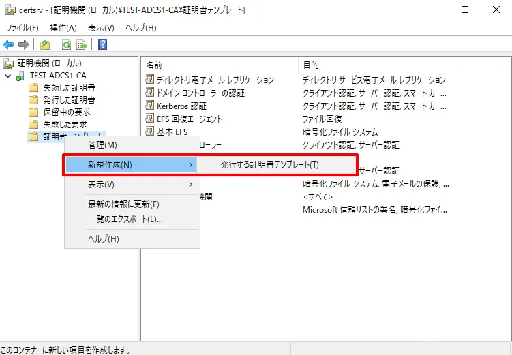Viewport: 512px width, 355px height.
Task: Select 発行する証明書テンプレート(T) submenu item
Action: (x=276, y=165)
